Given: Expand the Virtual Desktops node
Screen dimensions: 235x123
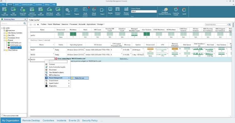Looking at the screenshot, I should click(x=4, y=50).
